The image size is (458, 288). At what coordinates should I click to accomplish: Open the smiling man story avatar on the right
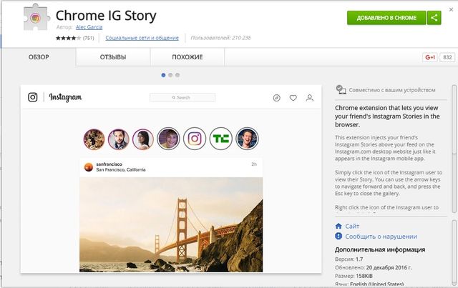pyautogui.click(x=247, y=139)
